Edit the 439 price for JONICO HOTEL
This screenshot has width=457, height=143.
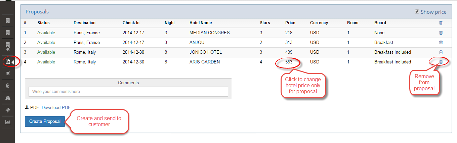pyautogui.click(x=289, y=52)
